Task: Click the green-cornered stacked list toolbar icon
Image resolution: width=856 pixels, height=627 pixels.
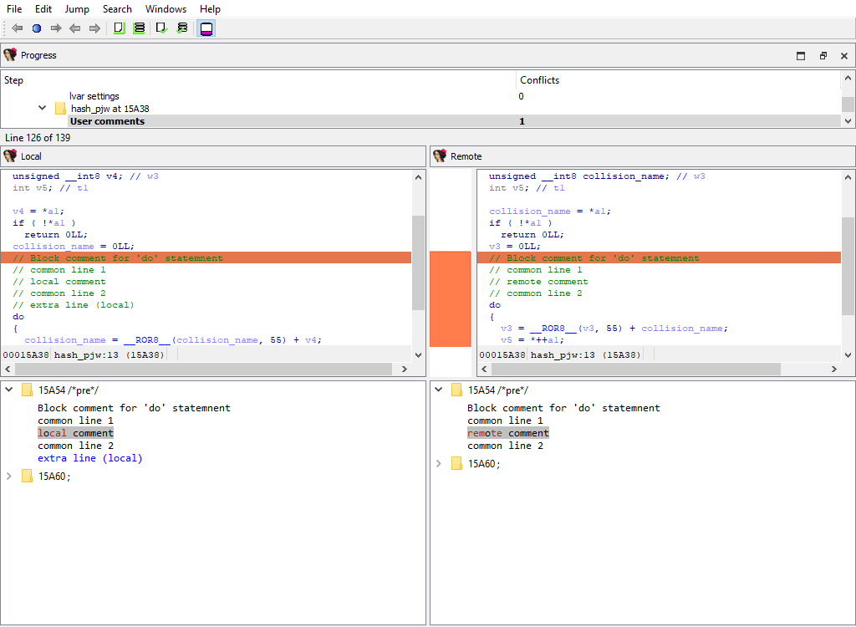Action: [139, 28]
